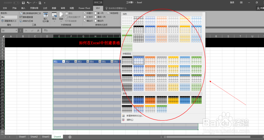The image size is (264, 140).
Task: Switch to the 数据 Data tab
Action: (x=54, y=8)
